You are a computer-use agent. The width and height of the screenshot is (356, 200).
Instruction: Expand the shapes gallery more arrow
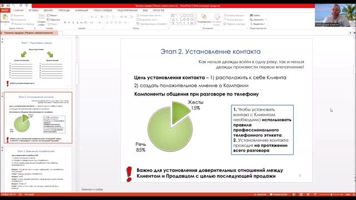click(195, 23)
